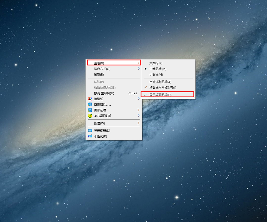Toggle 将图标与网格对齐(I)
This screenshot has height=222, width=267.
(168, 88)
